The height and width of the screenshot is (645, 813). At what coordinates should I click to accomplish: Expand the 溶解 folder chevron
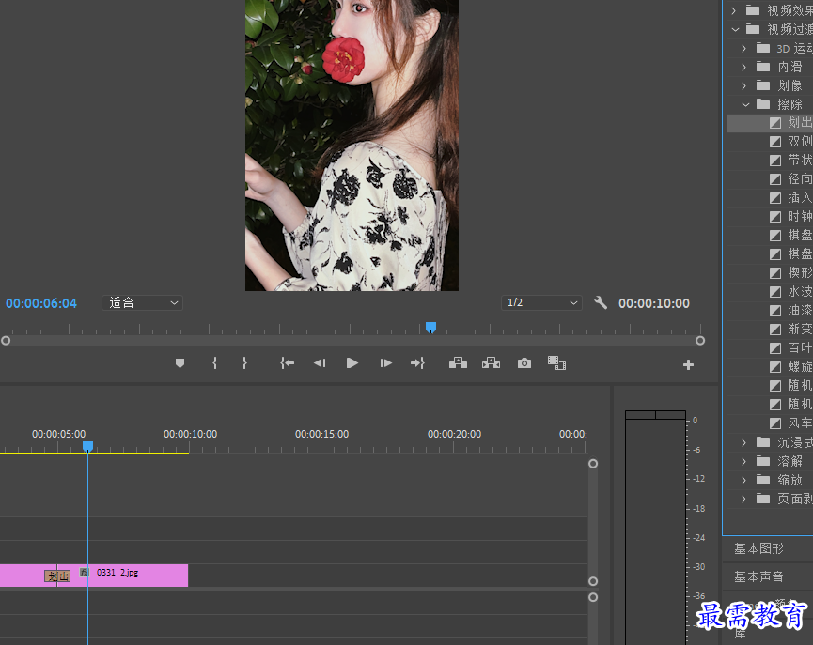point(744,461)
